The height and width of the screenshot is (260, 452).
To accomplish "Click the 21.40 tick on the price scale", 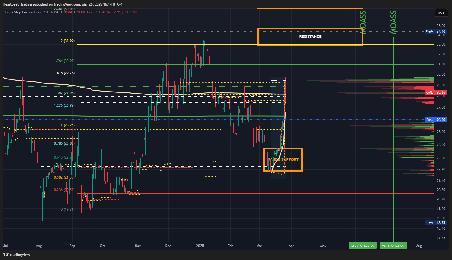I will click(441, 181).
